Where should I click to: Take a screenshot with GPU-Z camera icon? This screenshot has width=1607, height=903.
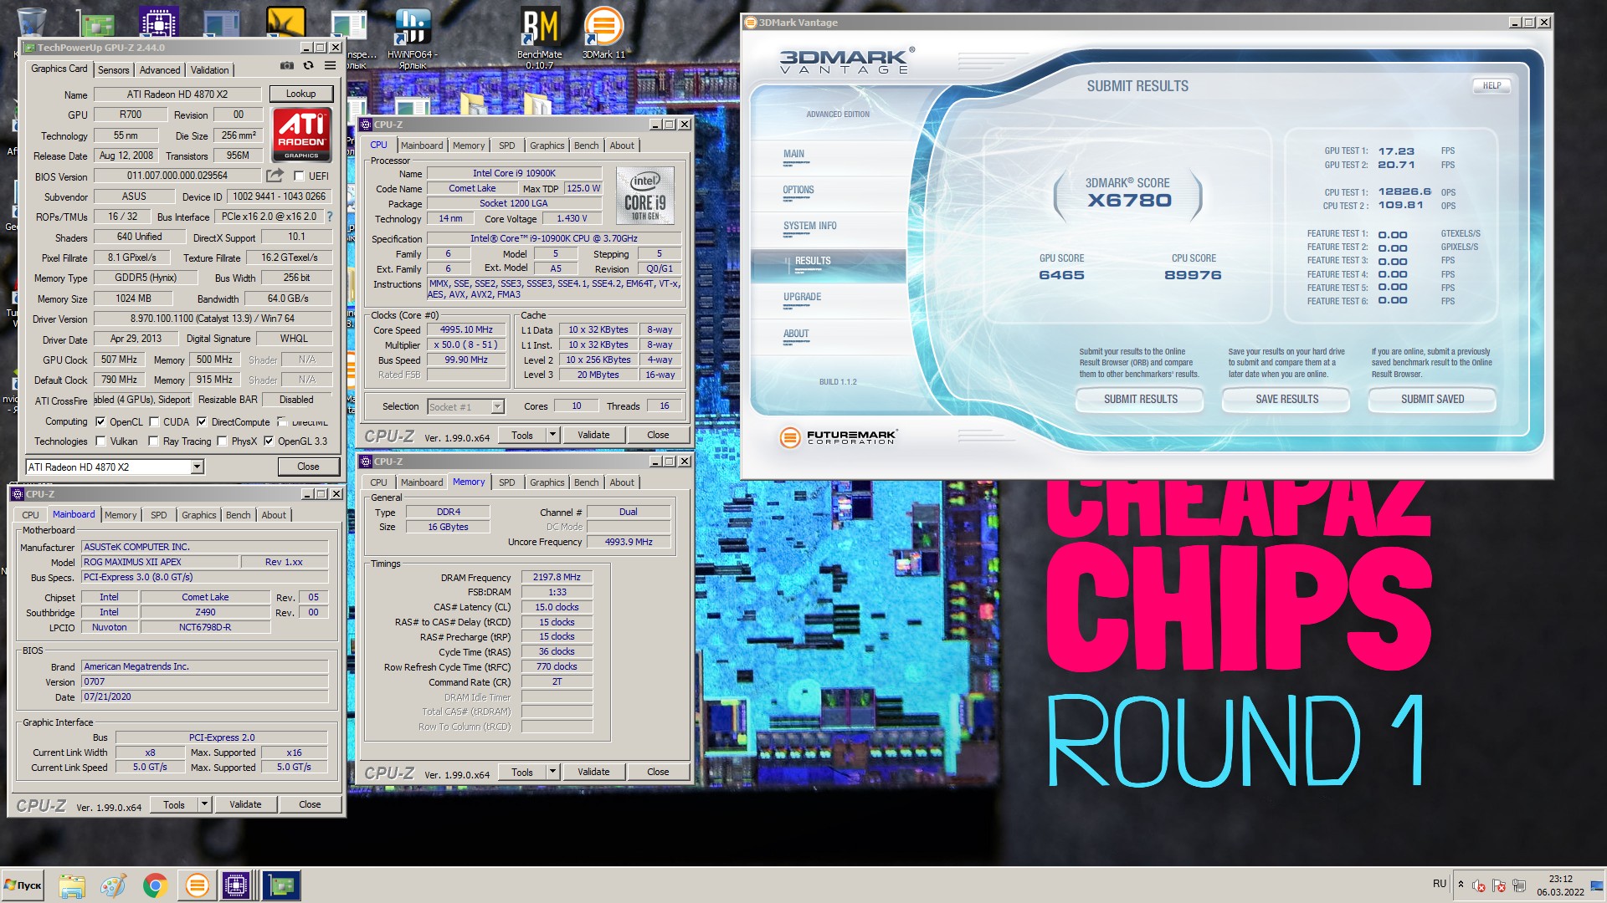287,66
